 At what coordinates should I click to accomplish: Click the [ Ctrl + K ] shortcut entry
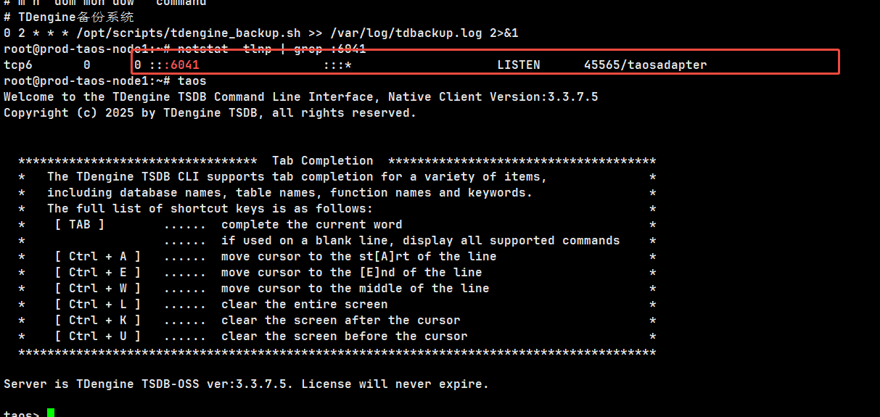coord(97,321)
